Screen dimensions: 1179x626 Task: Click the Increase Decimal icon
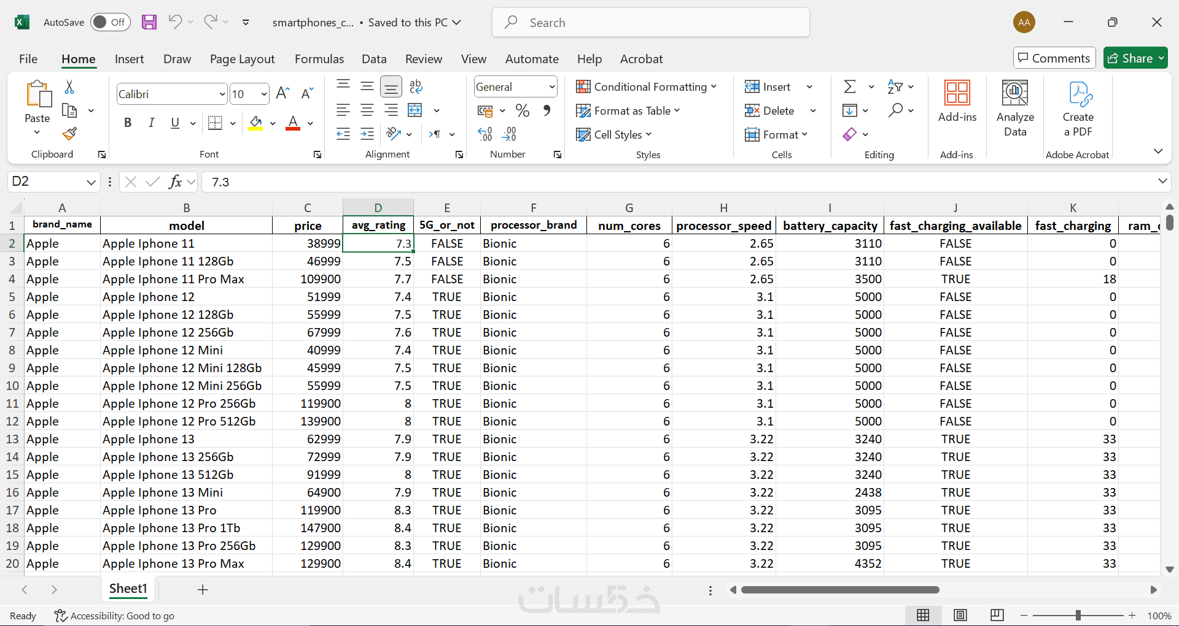point(485,134)
